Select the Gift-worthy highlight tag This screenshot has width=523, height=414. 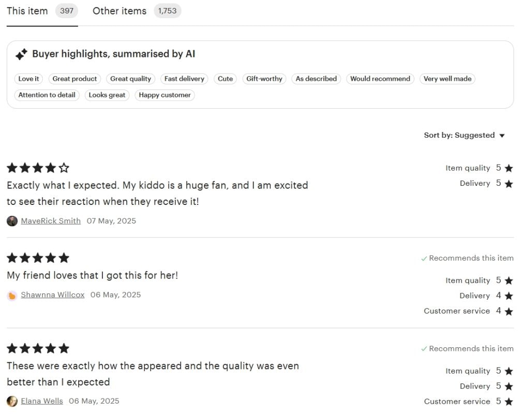(x=264, y=79)
